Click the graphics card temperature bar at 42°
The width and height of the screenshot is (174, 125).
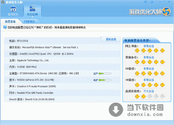pos(105,80)
